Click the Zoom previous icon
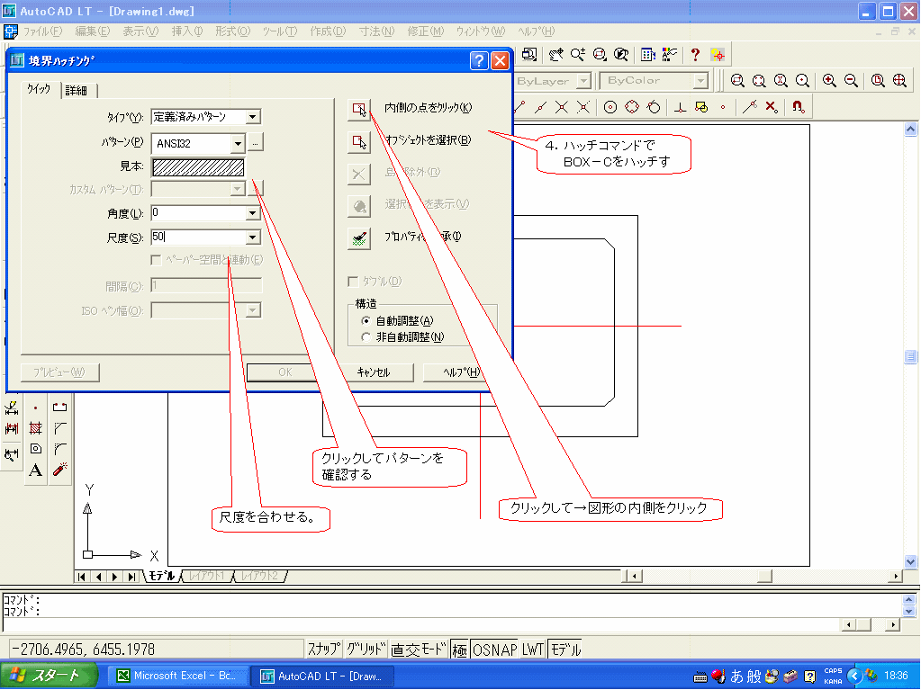921x690 pixels. coord(621,55)
